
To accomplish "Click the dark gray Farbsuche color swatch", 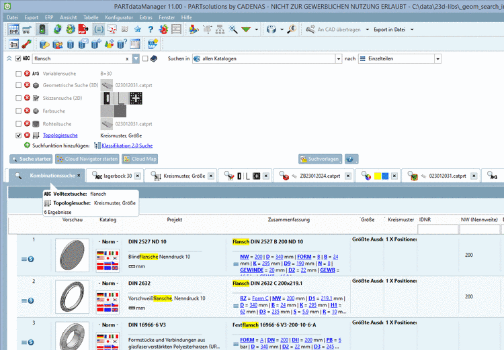I will point(120,111).
